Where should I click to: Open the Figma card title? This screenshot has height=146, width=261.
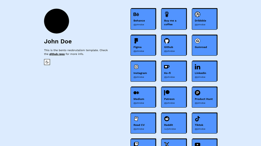[x=137, y=47]
